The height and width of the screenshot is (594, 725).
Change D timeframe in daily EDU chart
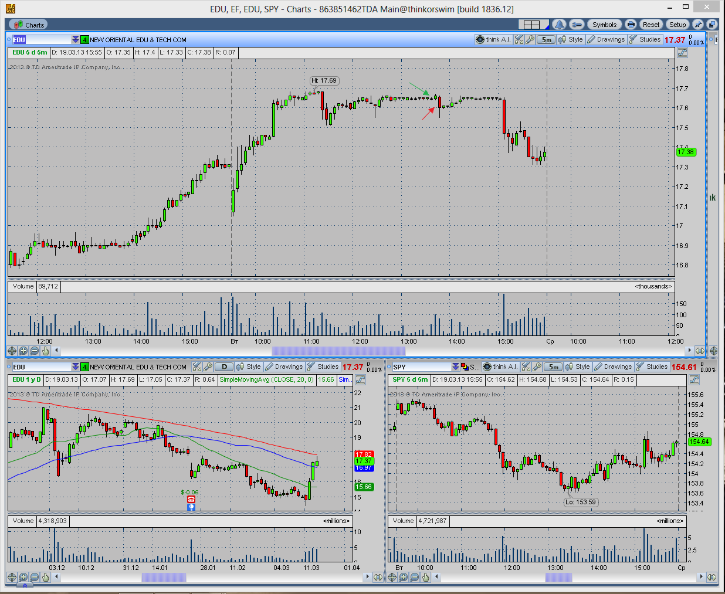(224, 366)
